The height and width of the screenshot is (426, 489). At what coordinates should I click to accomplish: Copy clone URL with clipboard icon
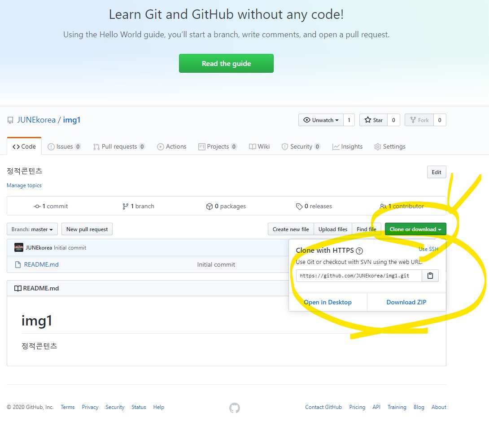coord(430,276)
